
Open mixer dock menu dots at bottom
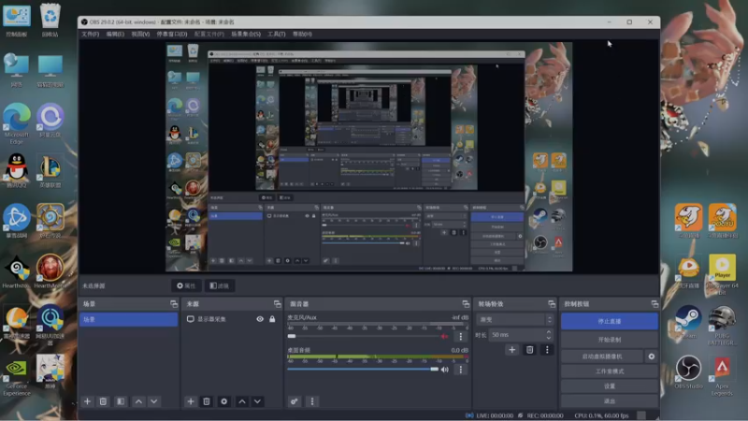312,401
